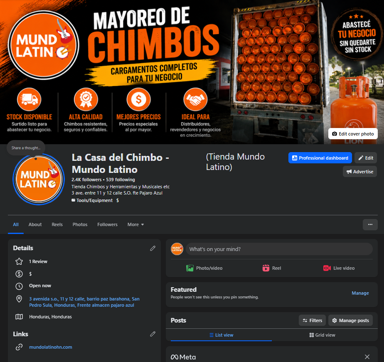Click the map icon beside Honduras, Honduras
This screenshot has width=384, height=362.
19,317
